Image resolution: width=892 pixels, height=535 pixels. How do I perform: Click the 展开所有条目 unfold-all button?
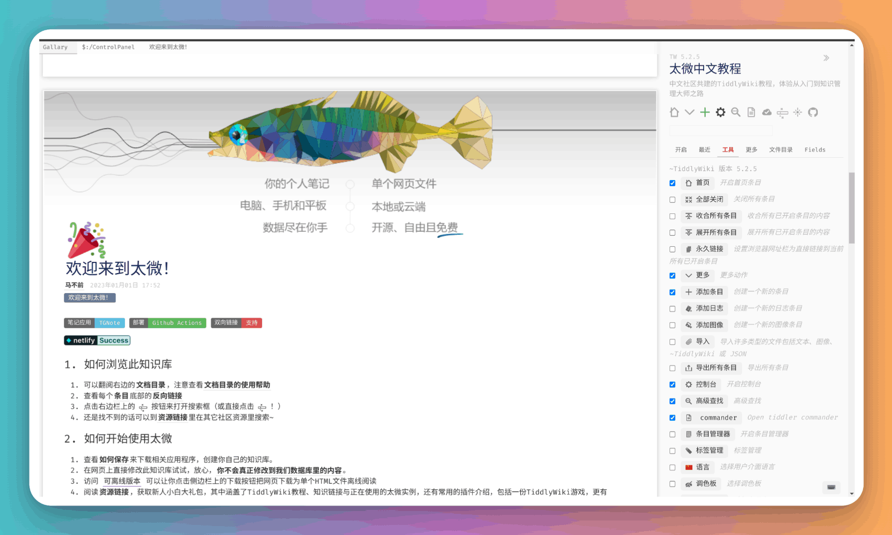(x=710, y=232)
